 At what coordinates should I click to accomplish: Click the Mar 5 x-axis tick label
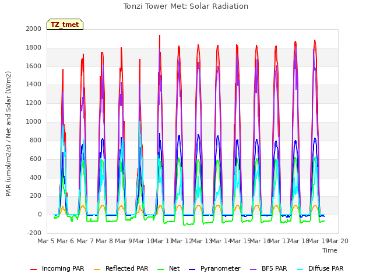(x=47, y=241)
